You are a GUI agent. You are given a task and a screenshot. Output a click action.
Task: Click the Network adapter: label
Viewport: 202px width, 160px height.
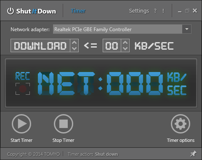coord(30,29)
